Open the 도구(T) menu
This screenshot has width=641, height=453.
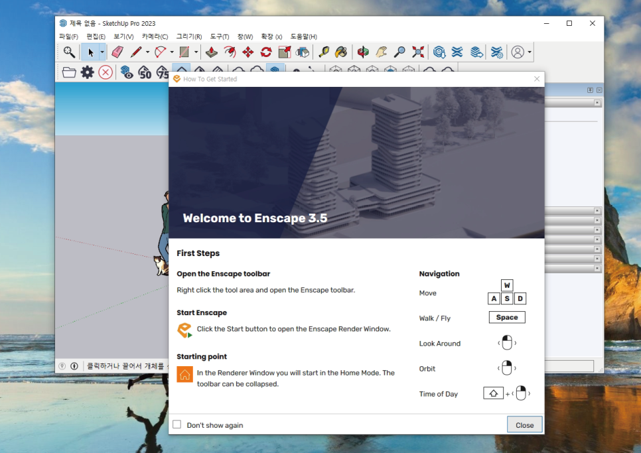220,36
